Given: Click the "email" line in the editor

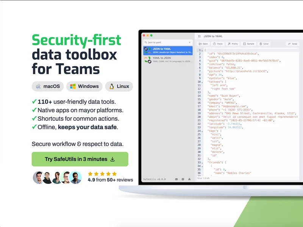Looking at the screenshot, I should click(228, 106).
